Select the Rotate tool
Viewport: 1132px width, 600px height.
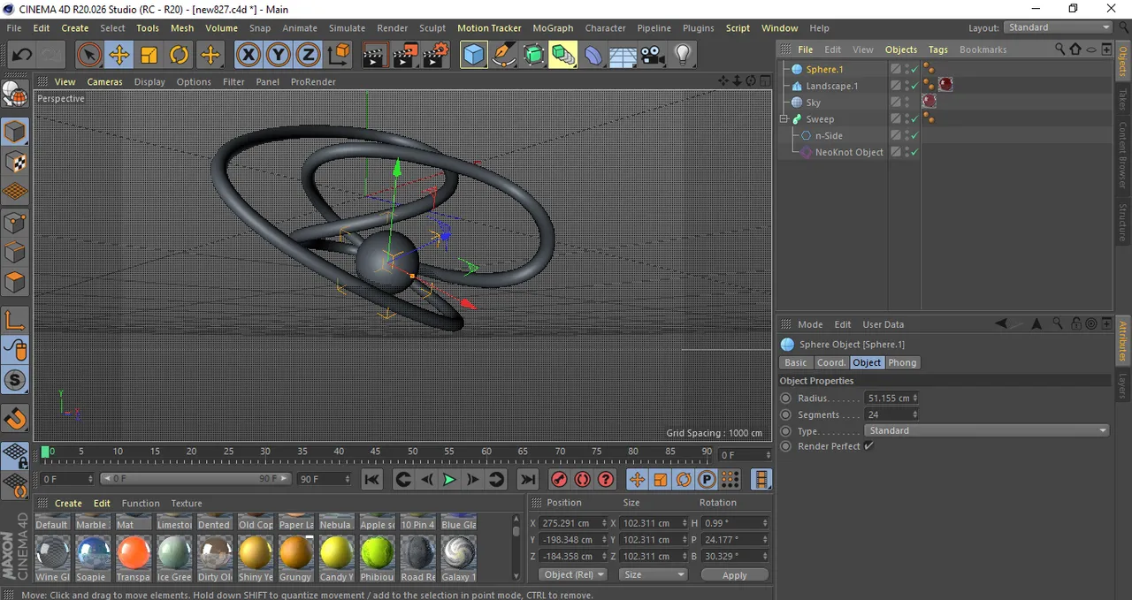(180, 56)
